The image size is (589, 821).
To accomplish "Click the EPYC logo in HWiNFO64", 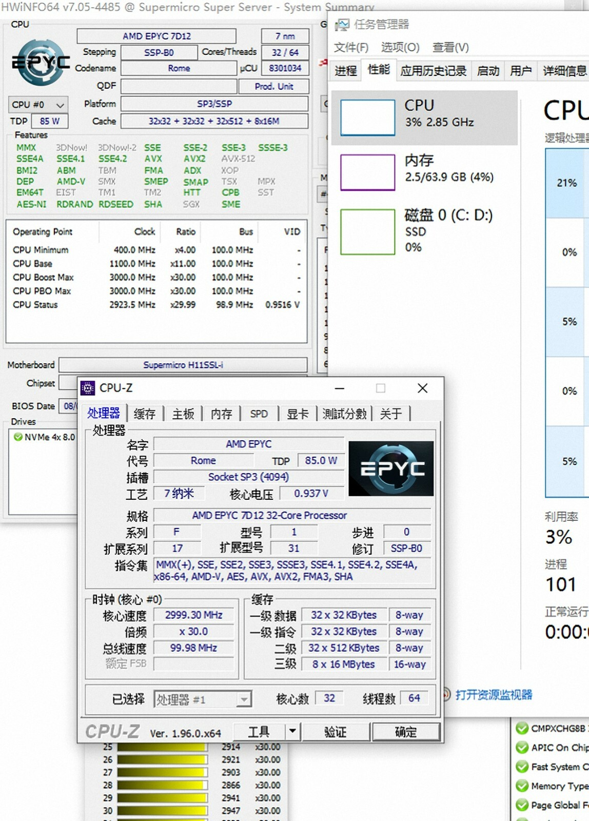I will click(41, 63).
